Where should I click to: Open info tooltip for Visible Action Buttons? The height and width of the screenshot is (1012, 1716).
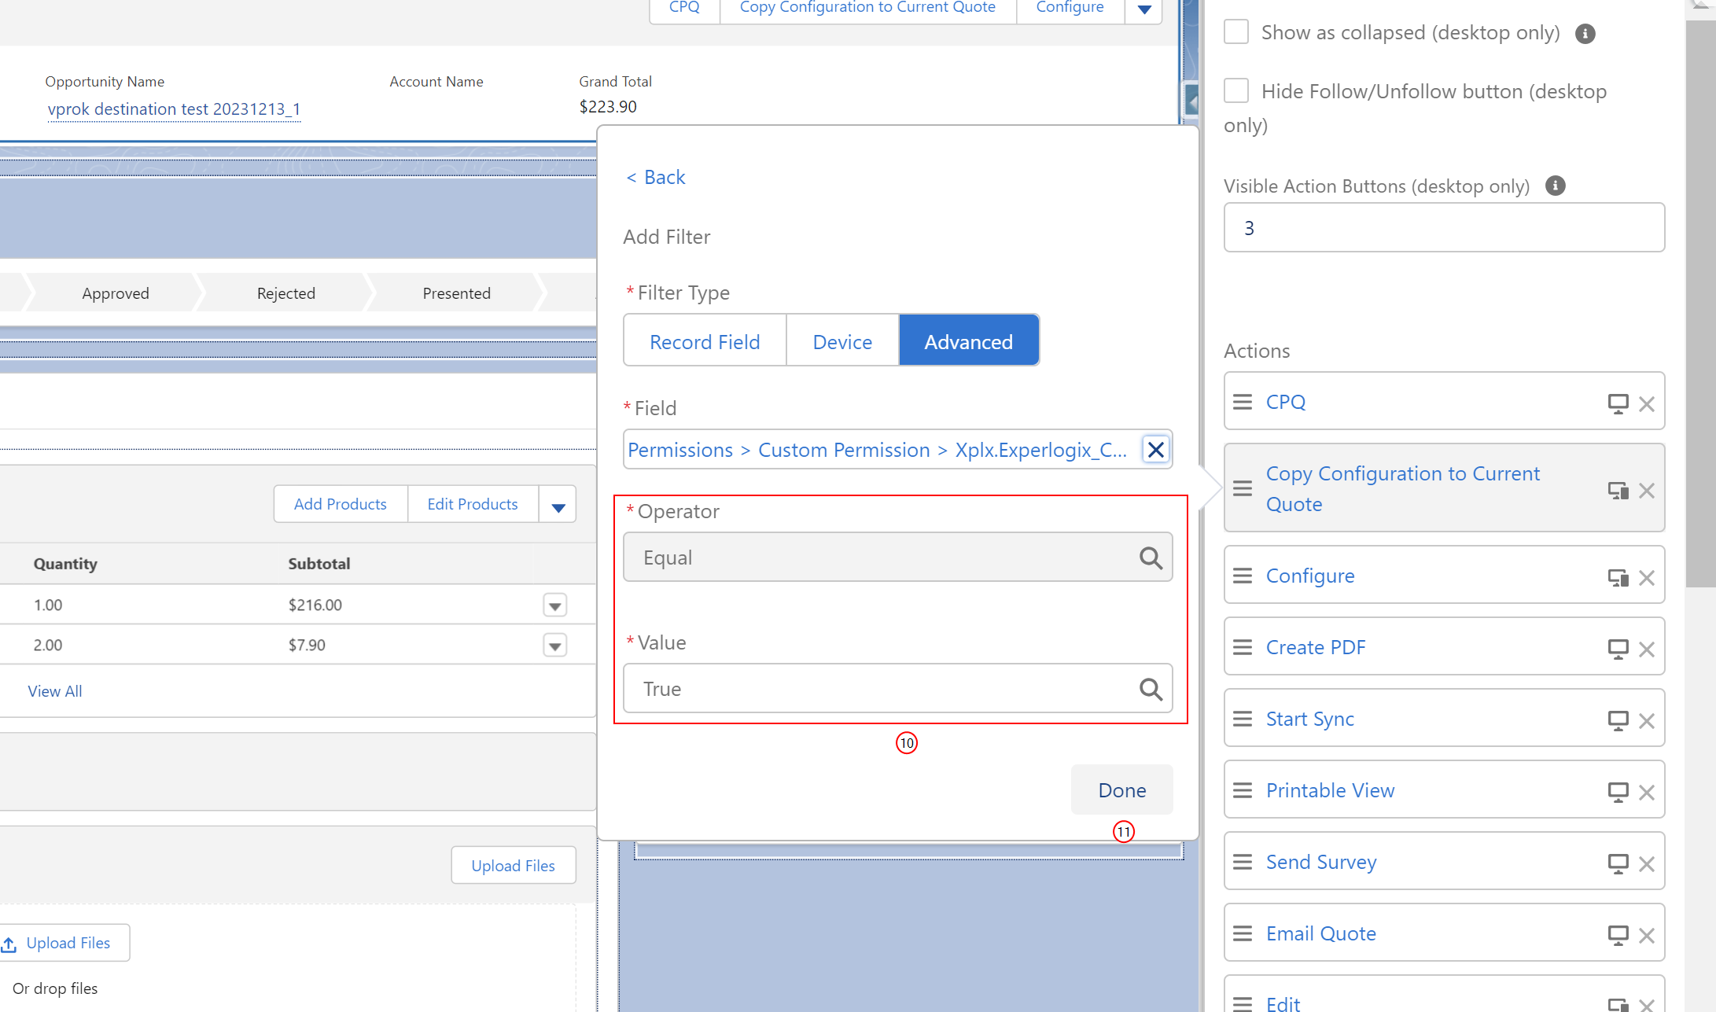tap(1555, 186)
